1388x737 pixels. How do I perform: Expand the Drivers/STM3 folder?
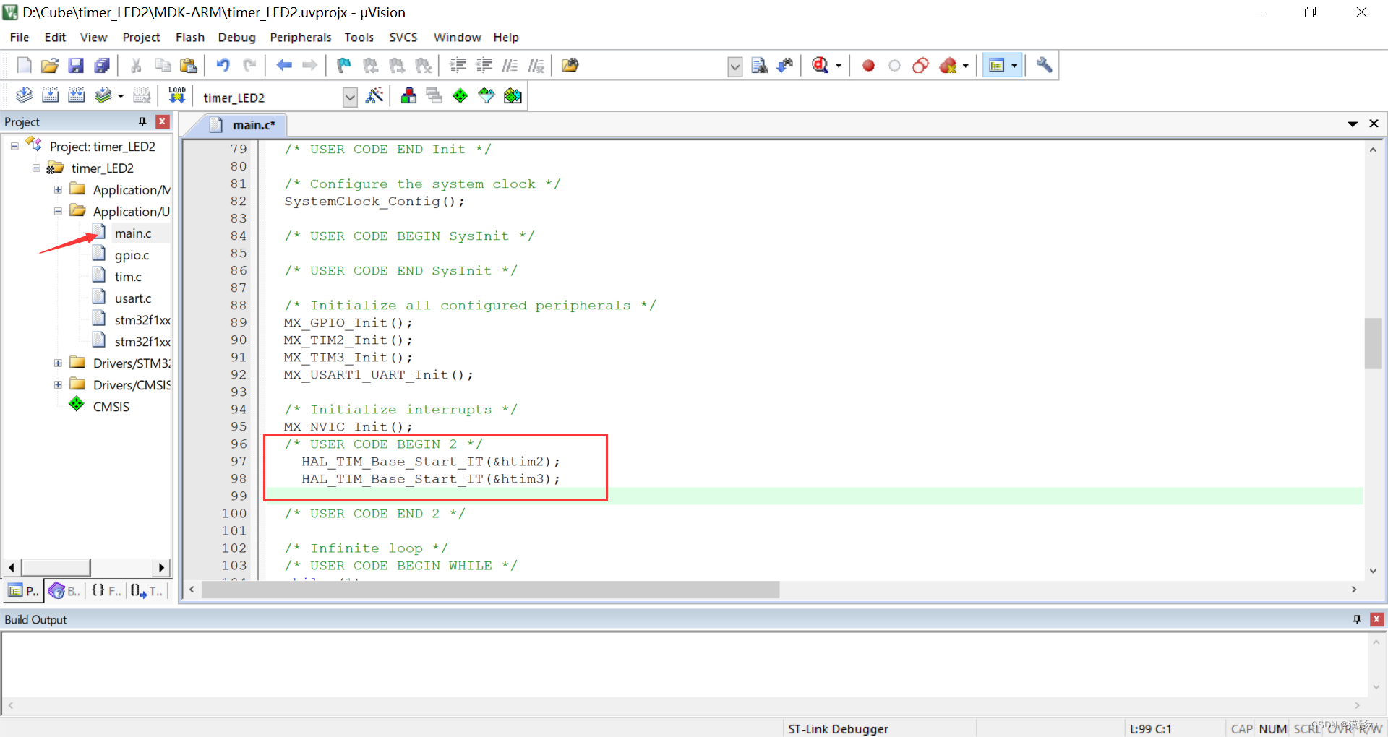(58, 363)
